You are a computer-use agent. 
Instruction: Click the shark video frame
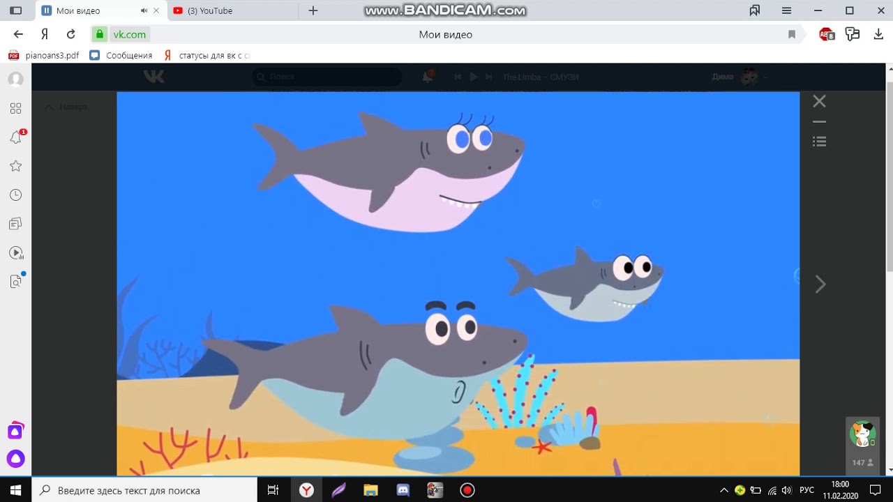click(458, 284)
